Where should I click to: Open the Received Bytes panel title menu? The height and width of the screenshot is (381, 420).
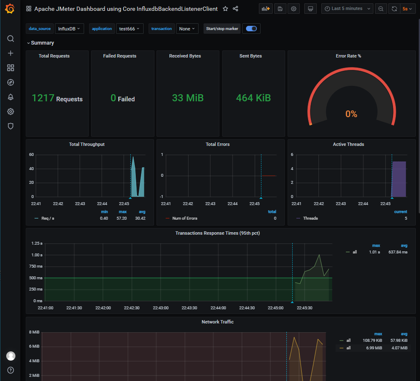pos(185,56)
